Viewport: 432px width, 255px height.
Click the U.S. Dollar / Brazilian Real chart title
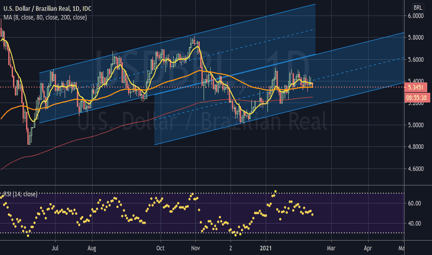coord(47,8)
